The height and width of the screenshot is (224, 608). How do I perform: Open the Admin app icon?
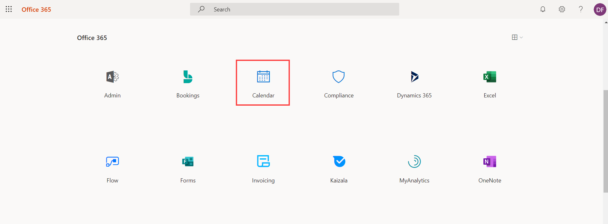113,77
